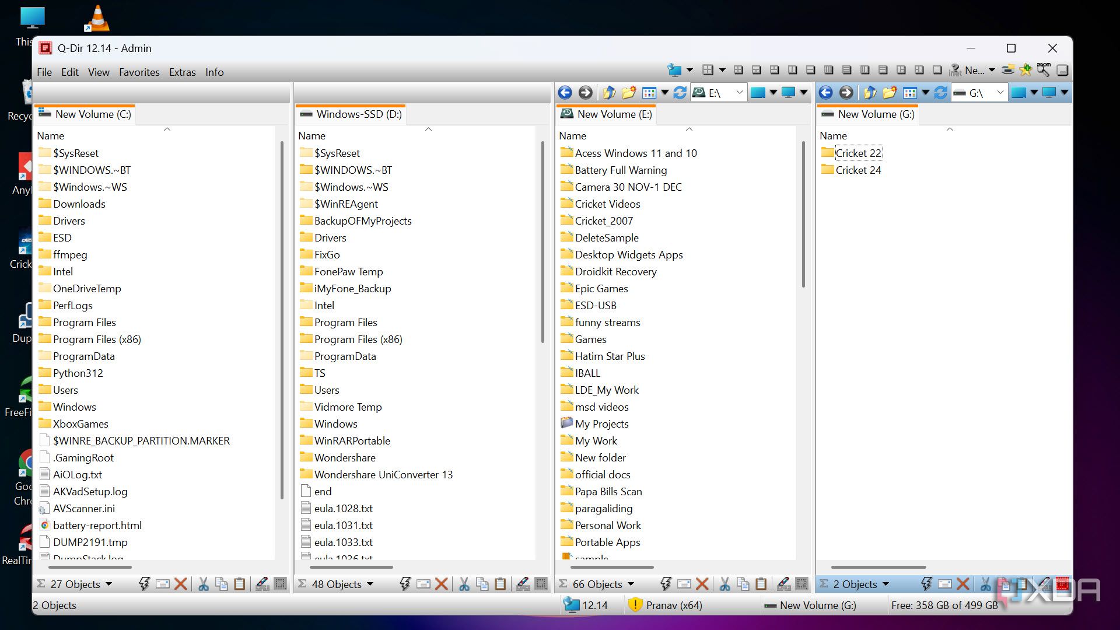Click the lightning bolt icon in D: pane
Image resolution: width=1120 pixels, height=630 pixels.
[405, 584]
